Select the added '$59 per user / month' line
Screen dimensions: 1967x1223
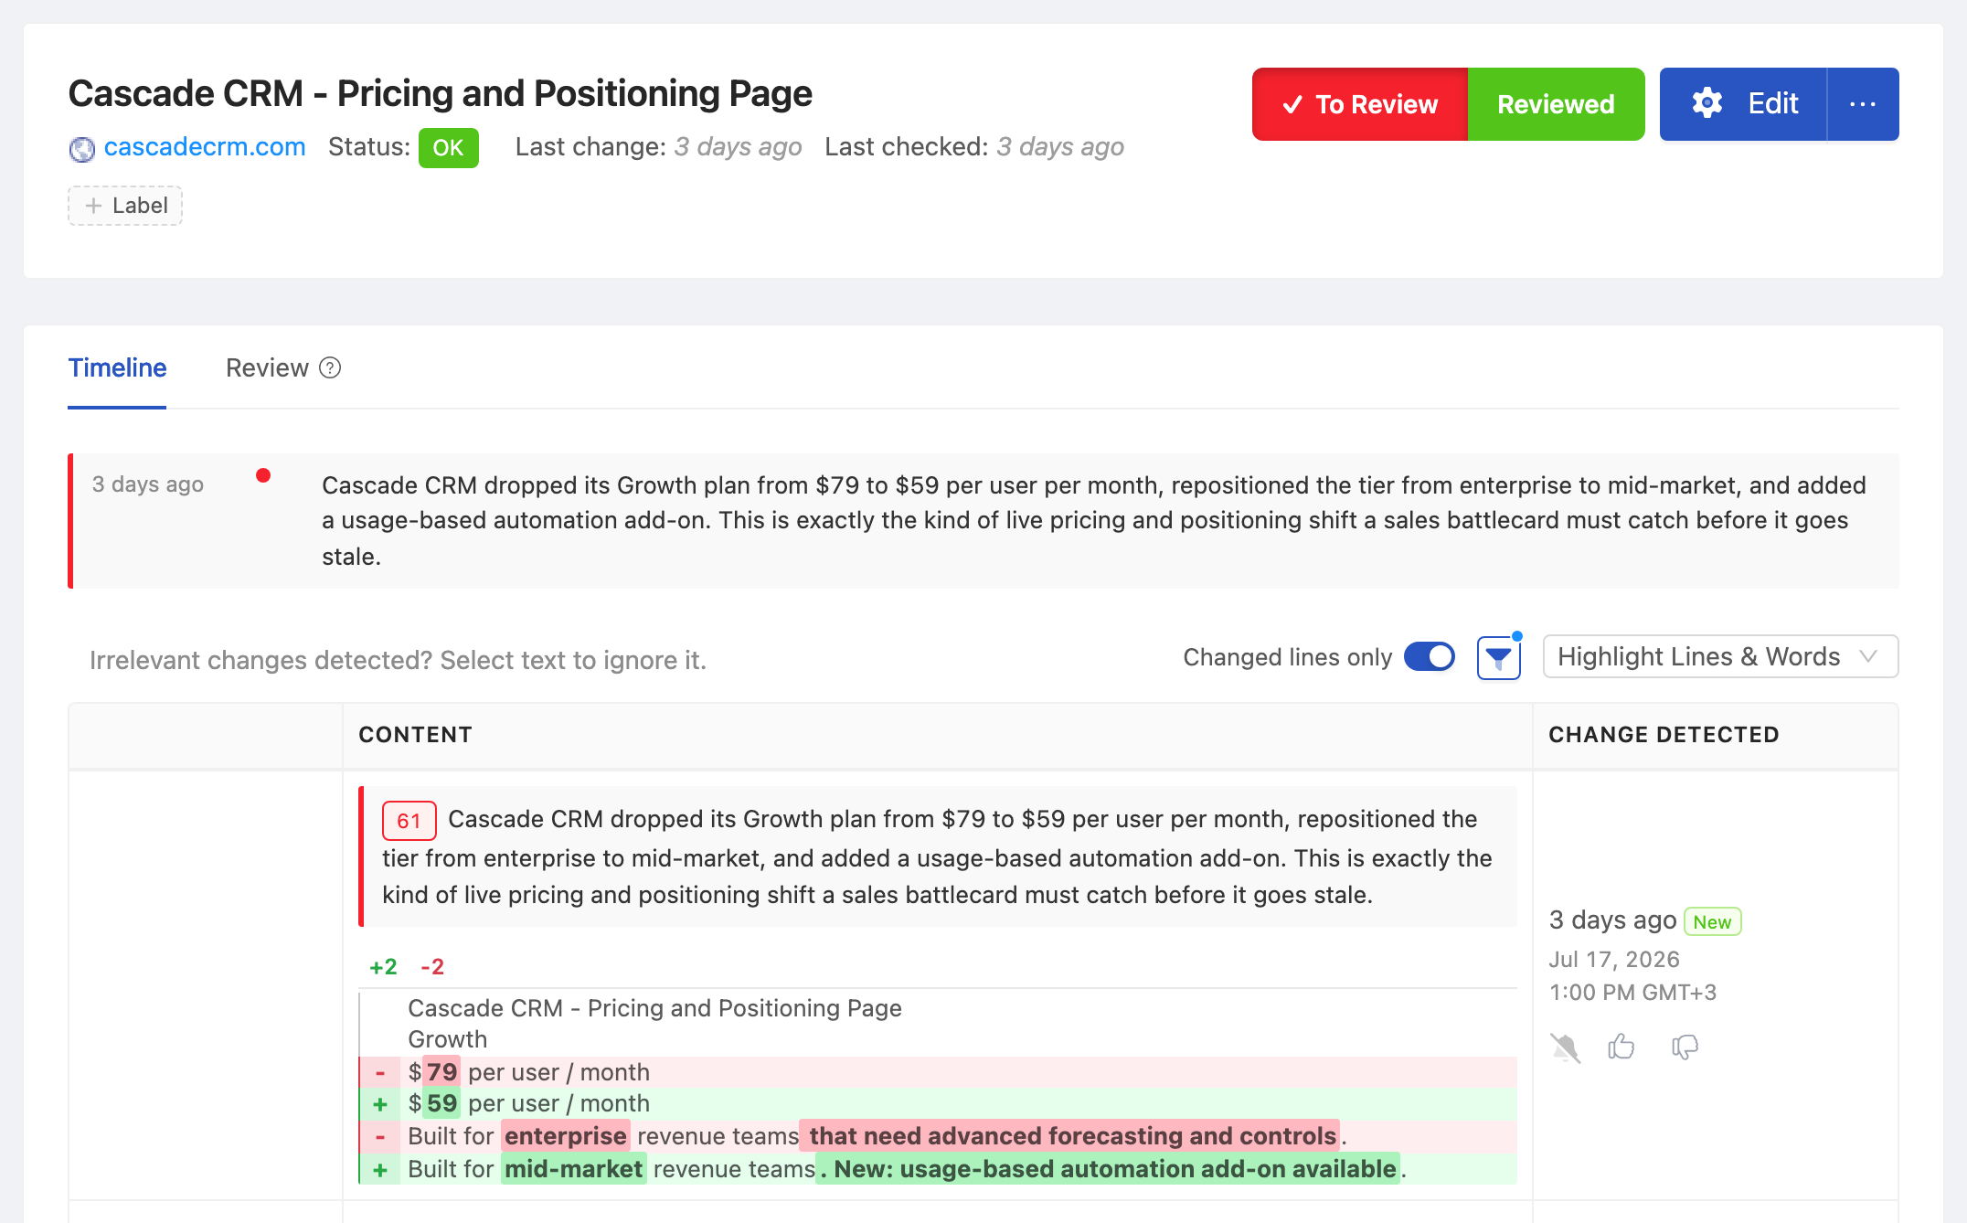938,1104
